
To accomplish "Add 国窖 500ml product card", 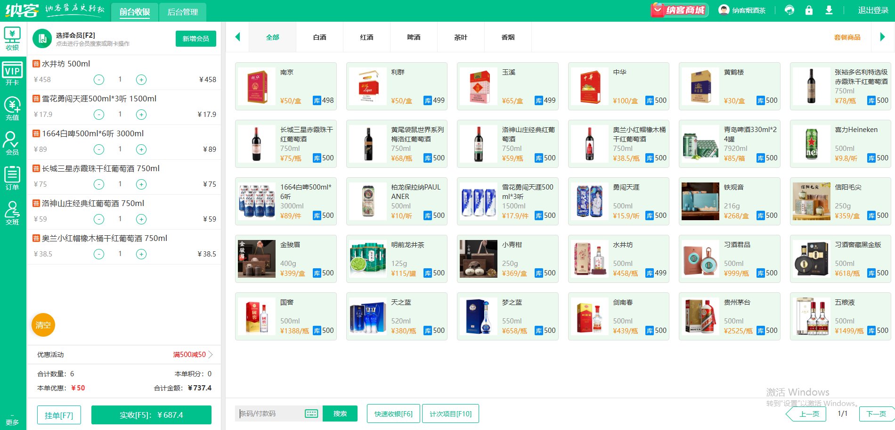I will tap(286, 316).
